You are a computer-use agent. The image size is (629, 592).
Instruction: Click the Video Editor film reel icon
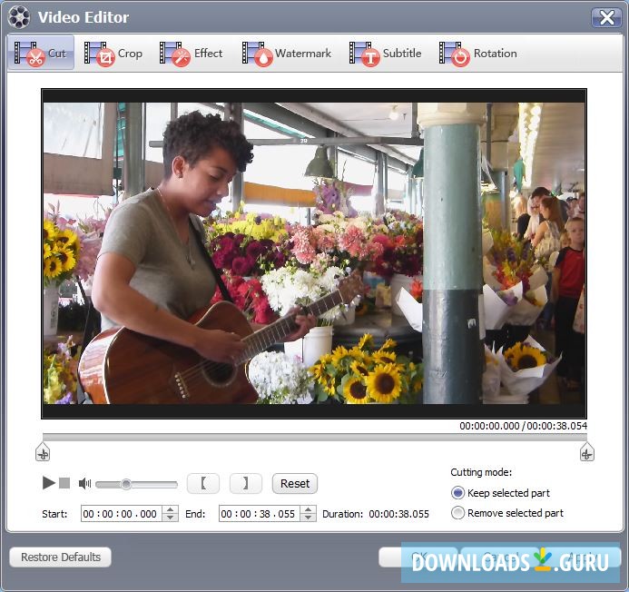pos(19,17)
